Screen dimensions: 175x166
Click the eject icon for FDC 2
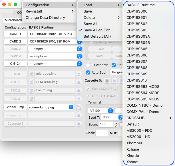coord(79,90)
